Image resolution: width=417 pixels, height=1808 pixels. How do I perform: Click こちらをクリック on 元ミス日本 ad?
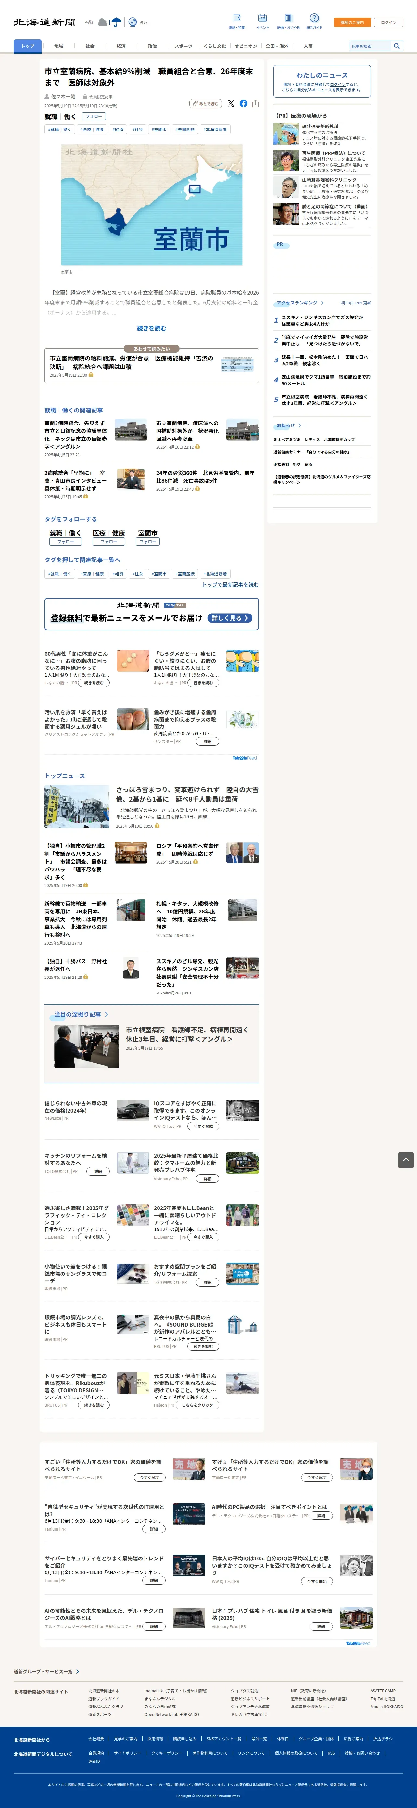coord(198,1405)
